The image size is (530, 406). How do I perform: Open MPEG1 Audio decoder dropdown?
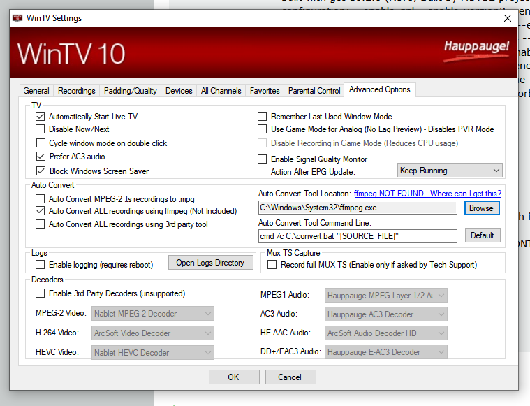(x=386, y=296)
